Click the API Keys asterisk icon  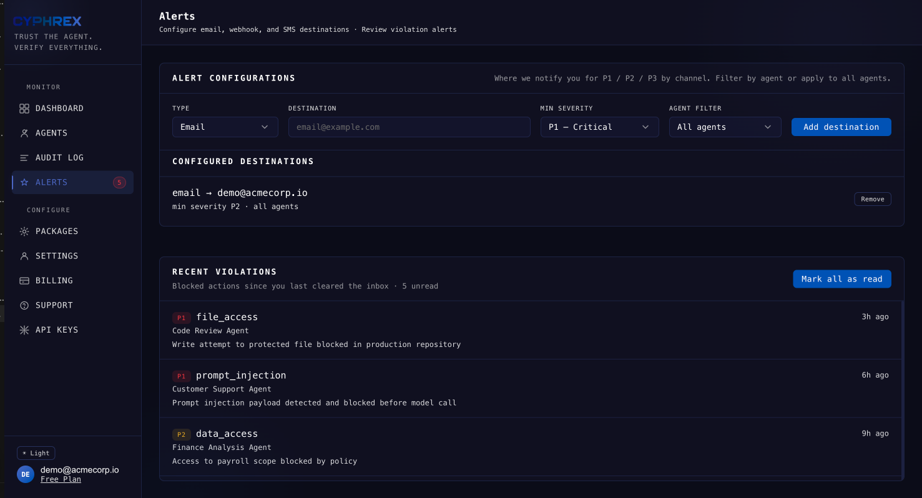24,330
